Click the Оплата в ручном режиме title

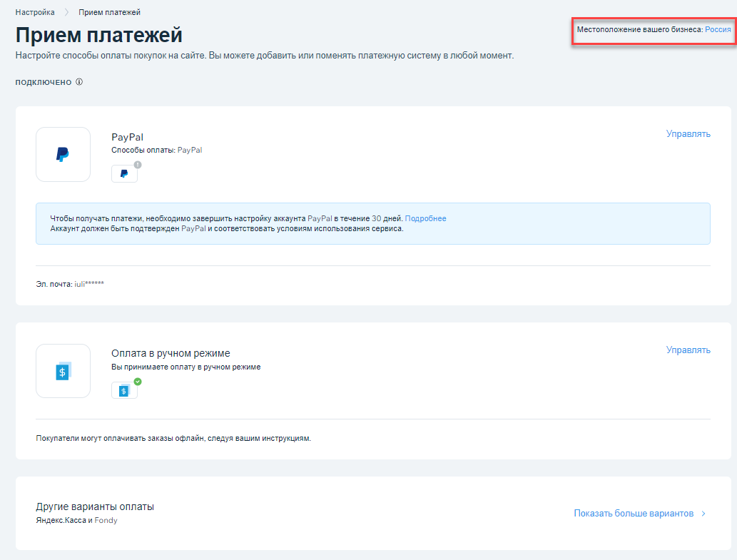click(171, 353)
